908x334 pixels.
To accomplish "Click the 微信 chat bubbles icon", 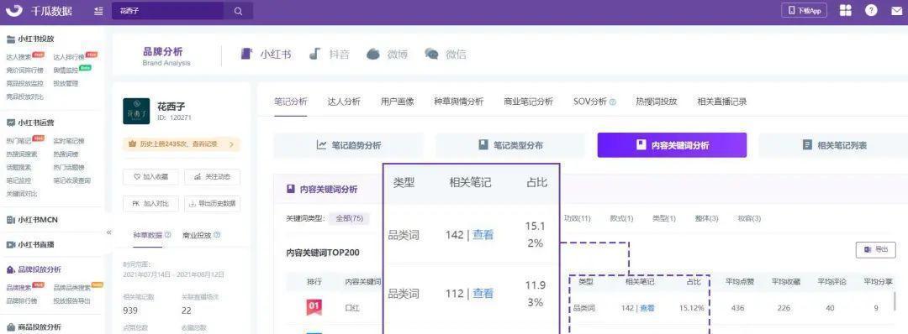I will 431,55.
